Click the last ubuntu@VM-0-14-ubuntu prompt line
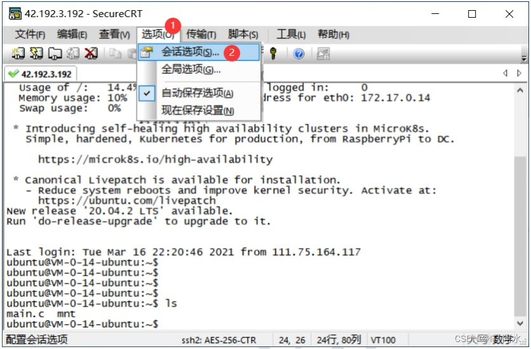The height and width of the screenshot is (349, 531). pos(83,324)
